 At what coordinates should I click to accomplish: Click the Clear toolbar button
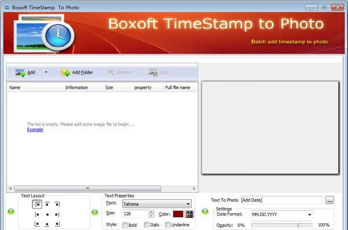tap(159, 72)
